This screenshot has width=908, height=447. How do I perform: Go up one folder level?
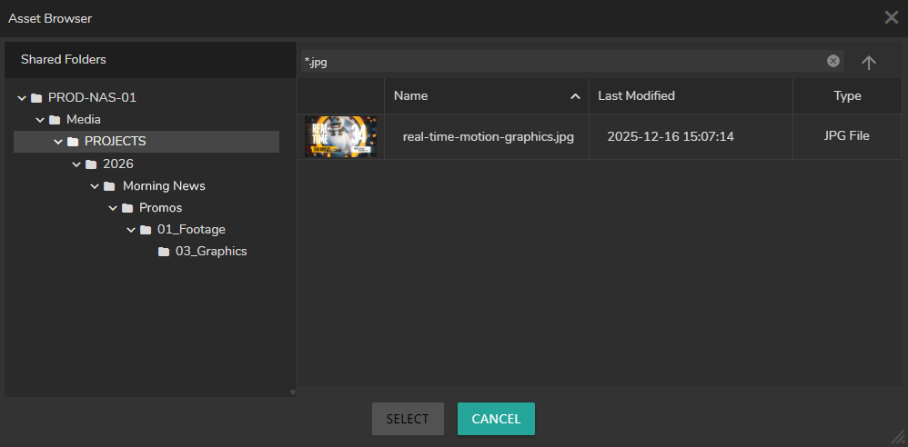pyautogui.click(x=869, y=62)
